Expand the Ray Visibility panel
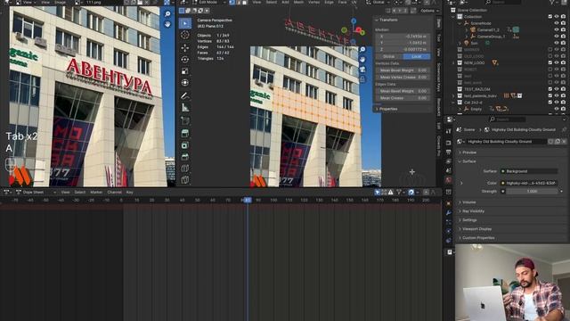The width and height of the screenshot is (570, 321). [x=473, y=211]
